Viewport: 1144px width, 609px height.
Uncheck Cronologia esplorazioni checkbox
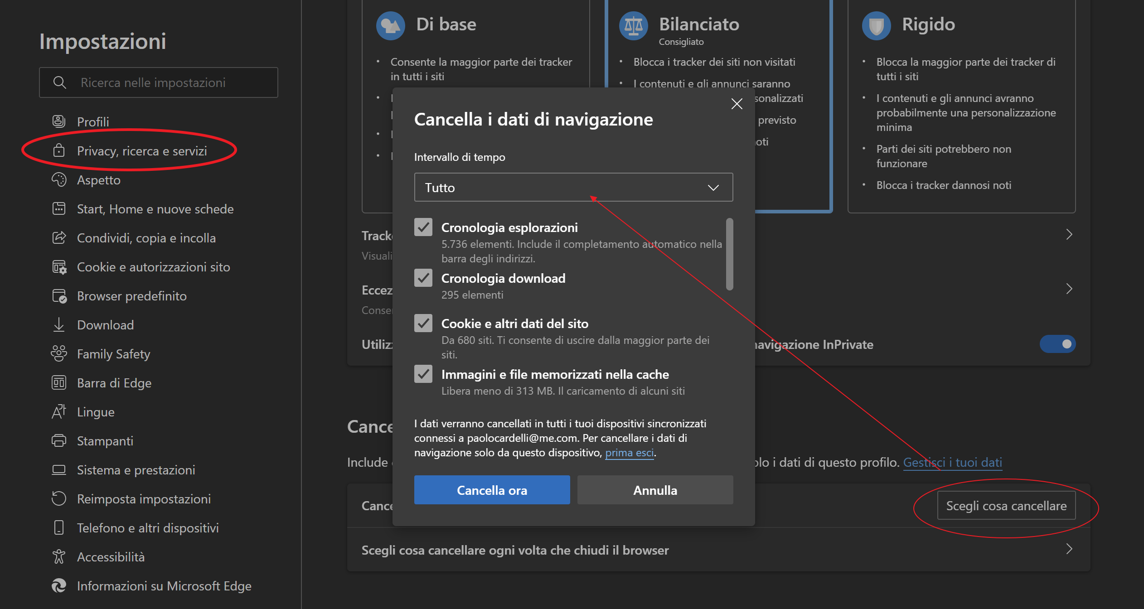click(423, 227)
